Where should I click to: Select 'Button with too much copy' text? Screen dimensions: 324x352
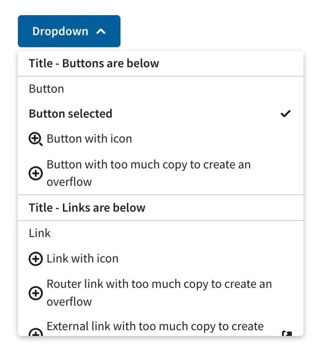click(149, 173)
